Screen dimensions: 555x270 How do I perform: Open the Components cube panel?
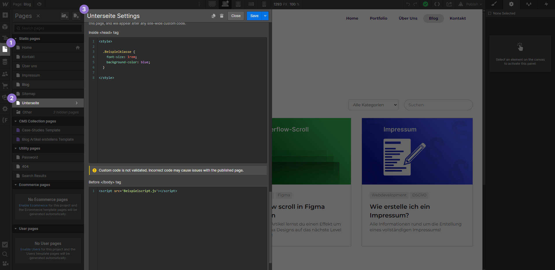[5, 27]
